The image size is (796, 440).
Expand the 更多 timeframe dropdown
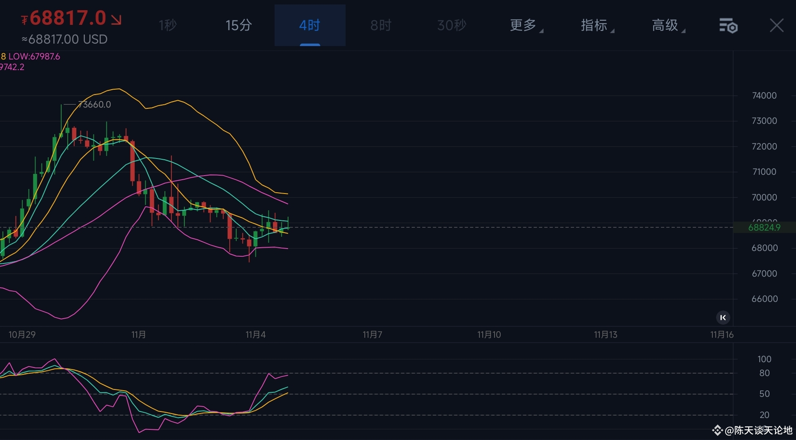tap(526, 25)
